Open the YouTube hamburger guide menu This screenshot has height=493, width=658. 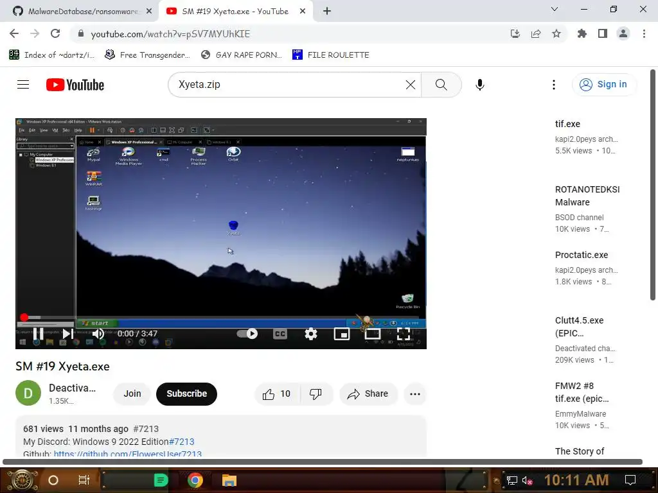pyautogui.click(x=23, y=85)
